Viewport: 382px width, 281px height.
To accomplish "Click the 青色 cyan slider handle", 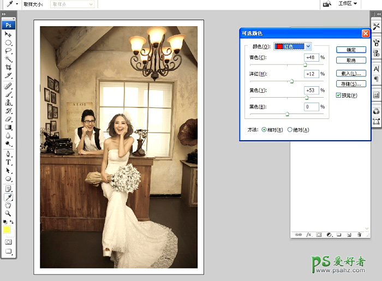I will coord(305,65).
